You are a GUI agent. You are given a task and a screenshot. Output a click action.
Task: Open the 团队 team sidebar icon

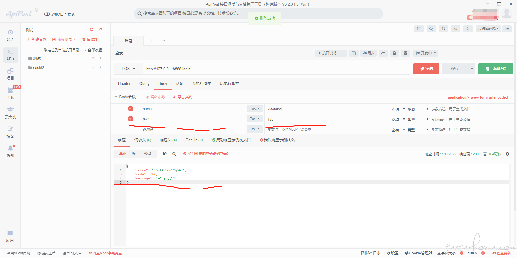click(x=10, y=93)
